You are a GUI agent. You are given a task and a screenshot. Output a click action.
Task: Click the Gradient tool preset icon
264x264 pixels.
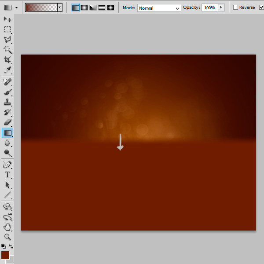click(8, 7)
